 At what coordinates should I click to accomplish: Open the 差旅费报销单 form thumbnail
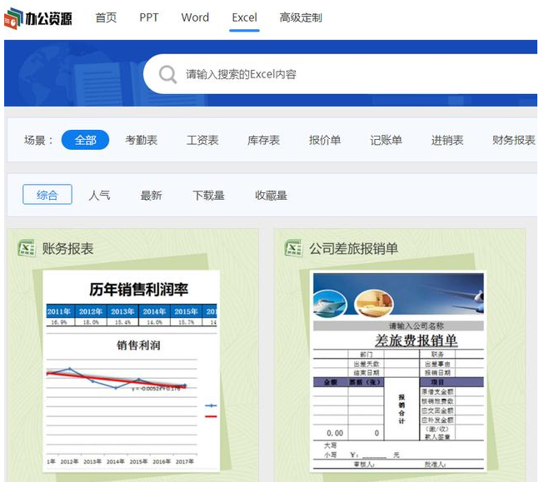(x=398, y=371)
